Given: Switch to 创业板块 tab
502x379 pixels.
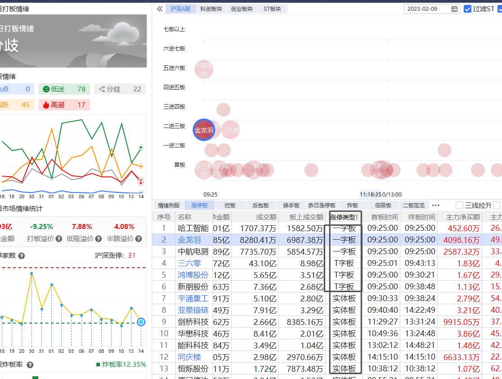Looking at the screenshot, I should [x=242, y=9].
